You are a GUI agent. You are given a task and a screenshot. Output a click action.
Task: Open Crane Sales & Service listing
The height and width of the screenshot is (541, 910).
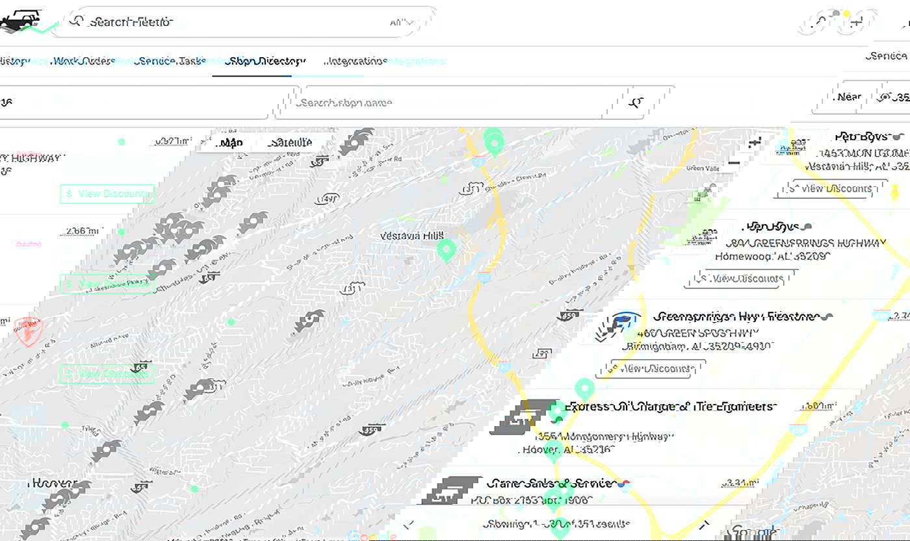point(550,483)
